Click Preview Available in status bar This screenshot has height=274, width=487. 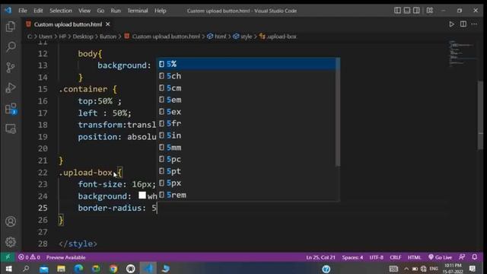point(65,257)
